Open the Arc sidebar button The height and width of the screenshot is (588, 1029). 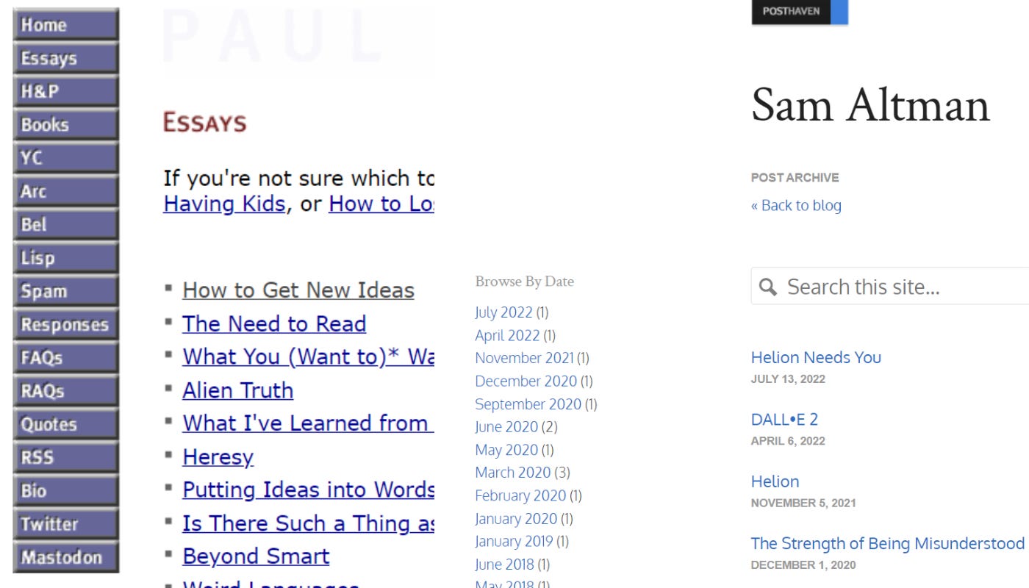point(66,191)
